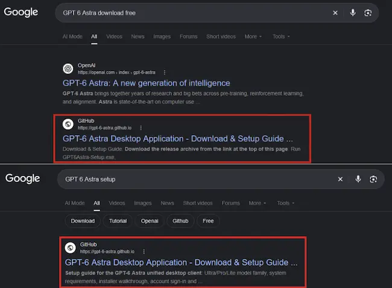392x288 pixels.
Task: Open News tab in top search page
Action: [x=138, y=37]
